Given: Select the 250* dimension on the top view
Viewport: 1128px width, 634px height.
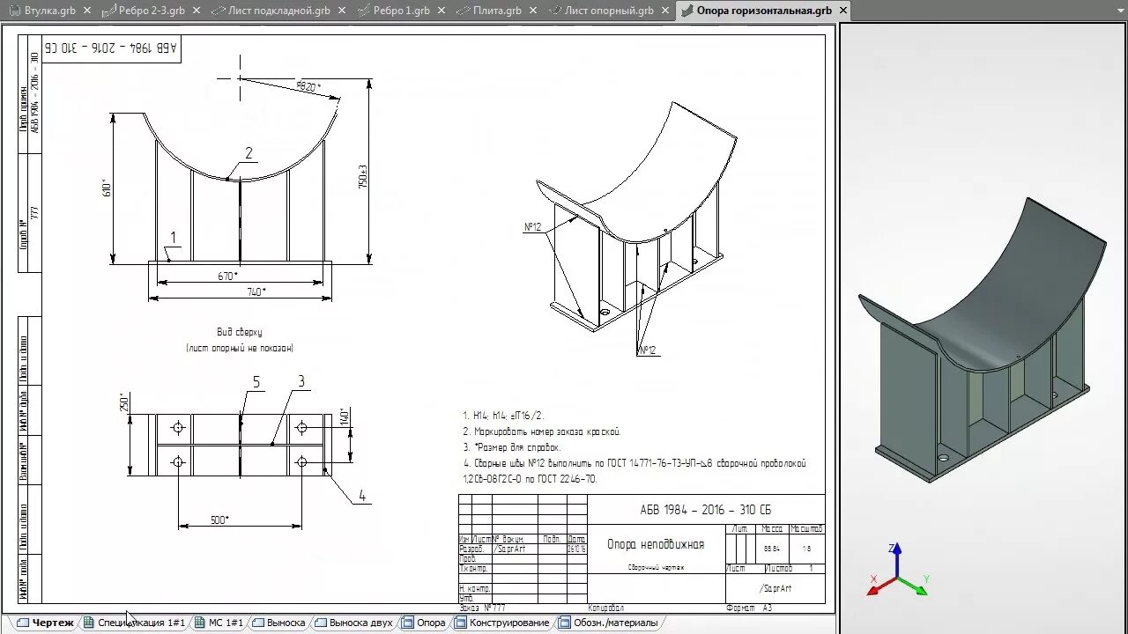Looking at the screenshot, I should pos(124,402).
